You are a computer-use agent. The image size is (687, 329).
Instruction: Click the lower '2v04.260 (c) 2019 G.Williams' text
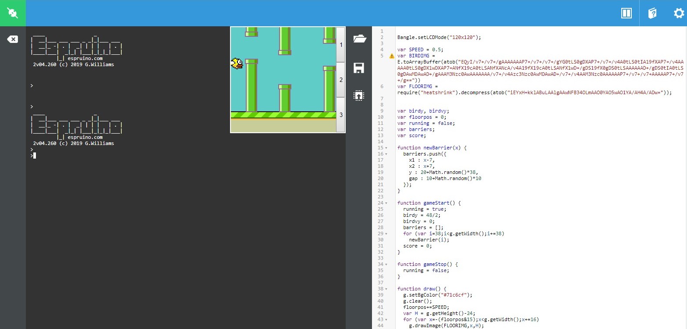74,143
